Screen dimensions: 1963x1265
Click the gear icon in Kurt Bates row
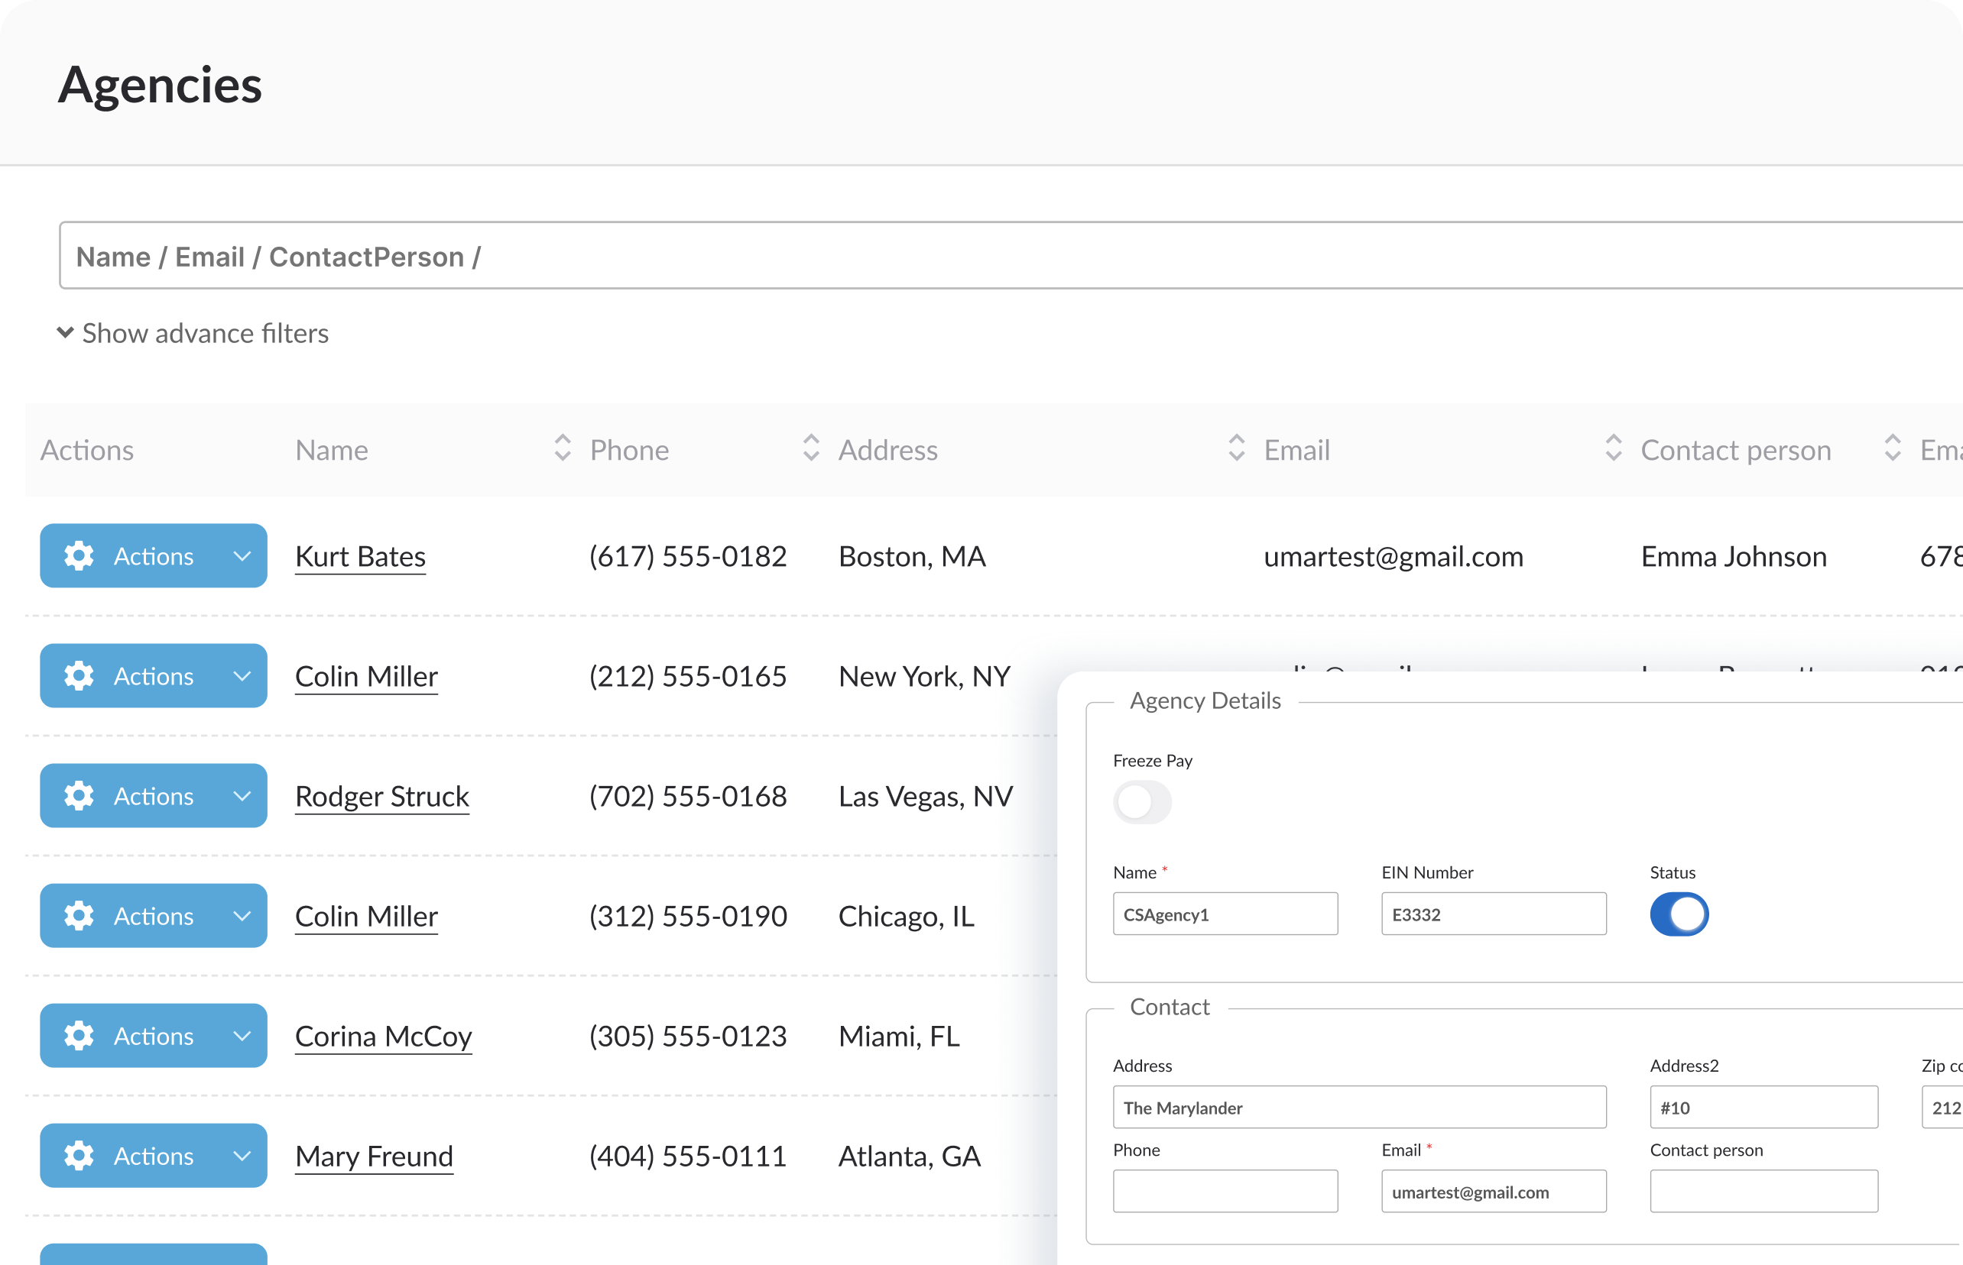79,556
